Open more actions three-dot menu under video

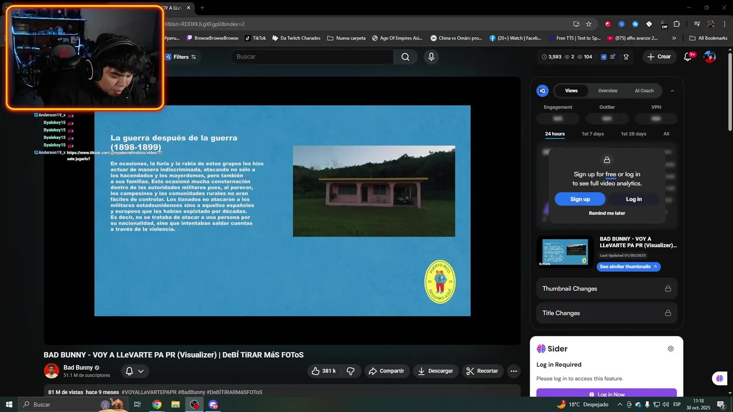514,371
